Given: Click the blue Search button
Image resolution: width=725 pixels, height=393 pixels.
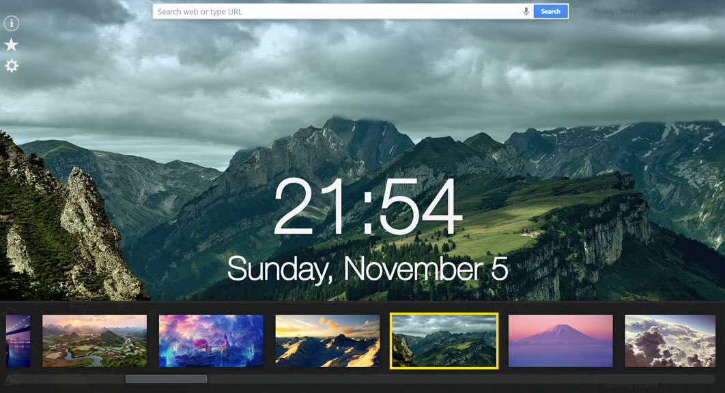Looking at the screenshot, I should coord(550,12).
